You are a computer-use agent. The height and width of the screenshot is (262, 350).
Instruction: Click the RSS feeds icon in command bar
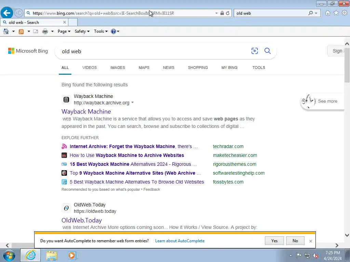[x=21, y=31]
